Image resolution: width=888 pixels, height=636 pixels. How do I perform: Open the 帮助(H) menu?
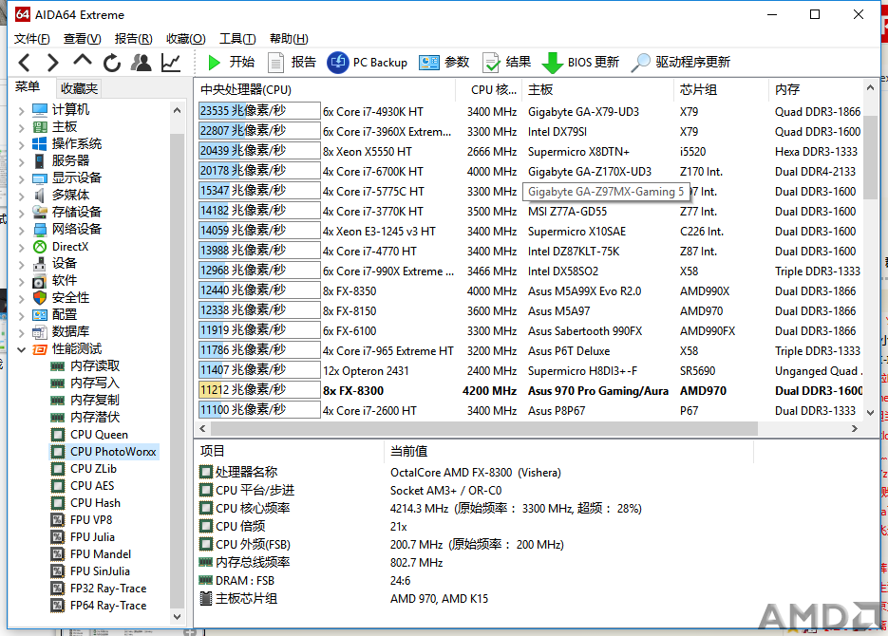click(289, 39)
